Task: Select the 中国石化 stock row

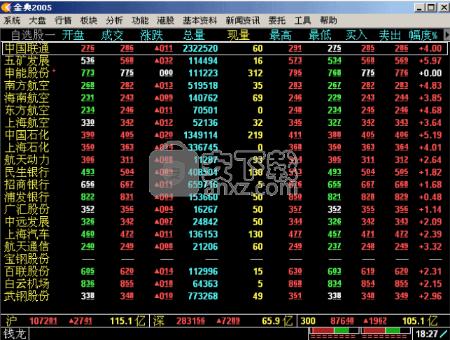Action: coord(225,135)
